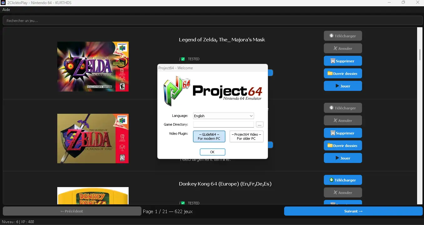Viewport: 424px width, 225px height.
Task: Click the 2ClicktoPlay app icon in title bar
Action: 3,3
